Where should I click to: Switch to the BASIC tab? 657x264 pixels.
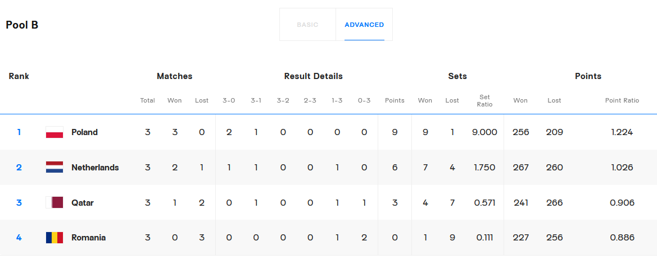coord(307,25)
